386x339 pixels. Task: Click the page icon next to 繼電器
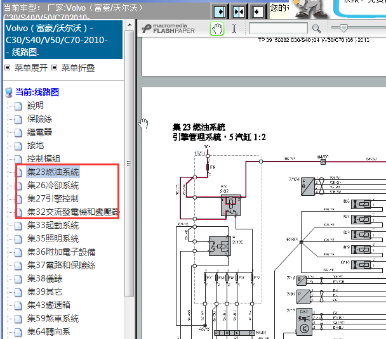pos(18,132)
